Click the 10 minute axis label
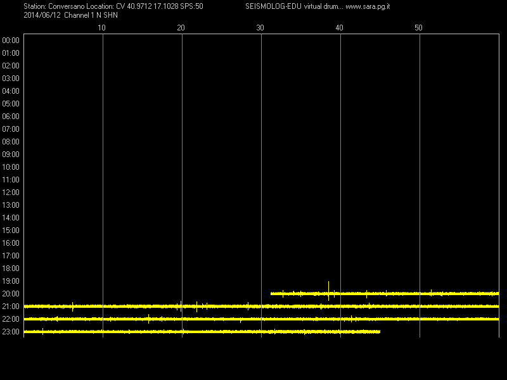The height and width of the screenshot is (380, 507). pos(101,28)
